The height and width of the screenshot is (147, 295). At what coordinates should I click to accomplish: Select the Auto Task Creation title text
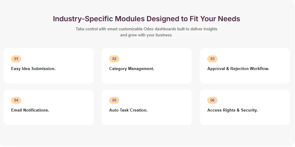128,110
